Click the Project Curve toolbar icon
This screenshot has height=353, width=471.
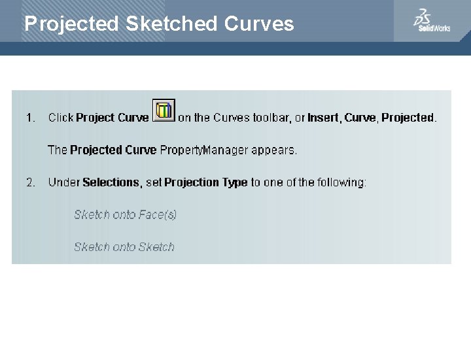point(164,110)
